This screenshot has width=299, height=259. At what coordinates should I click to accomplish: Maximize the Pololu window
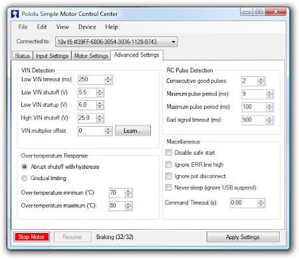(x=258, y=12)
